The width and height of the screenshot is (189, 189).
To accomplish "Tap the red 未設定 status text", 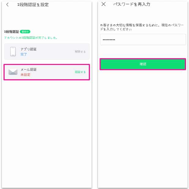I will click(25, 75).
